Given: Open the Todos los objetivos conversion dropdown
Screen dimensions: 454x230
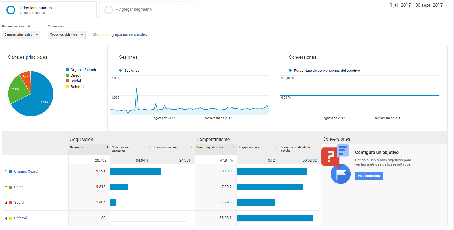Looking at the screenshot, I should tap(67, 35).
